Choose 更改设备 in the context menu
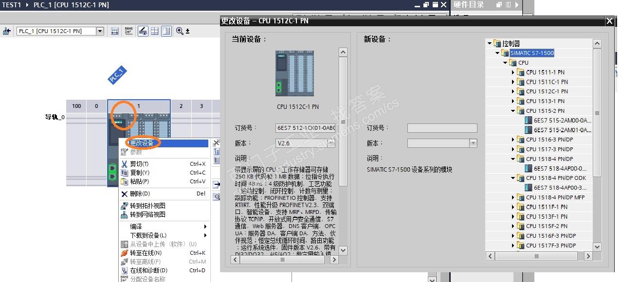The width and height of the screenshot is (622, 282). pyautogui.click(x=165, y=143)
